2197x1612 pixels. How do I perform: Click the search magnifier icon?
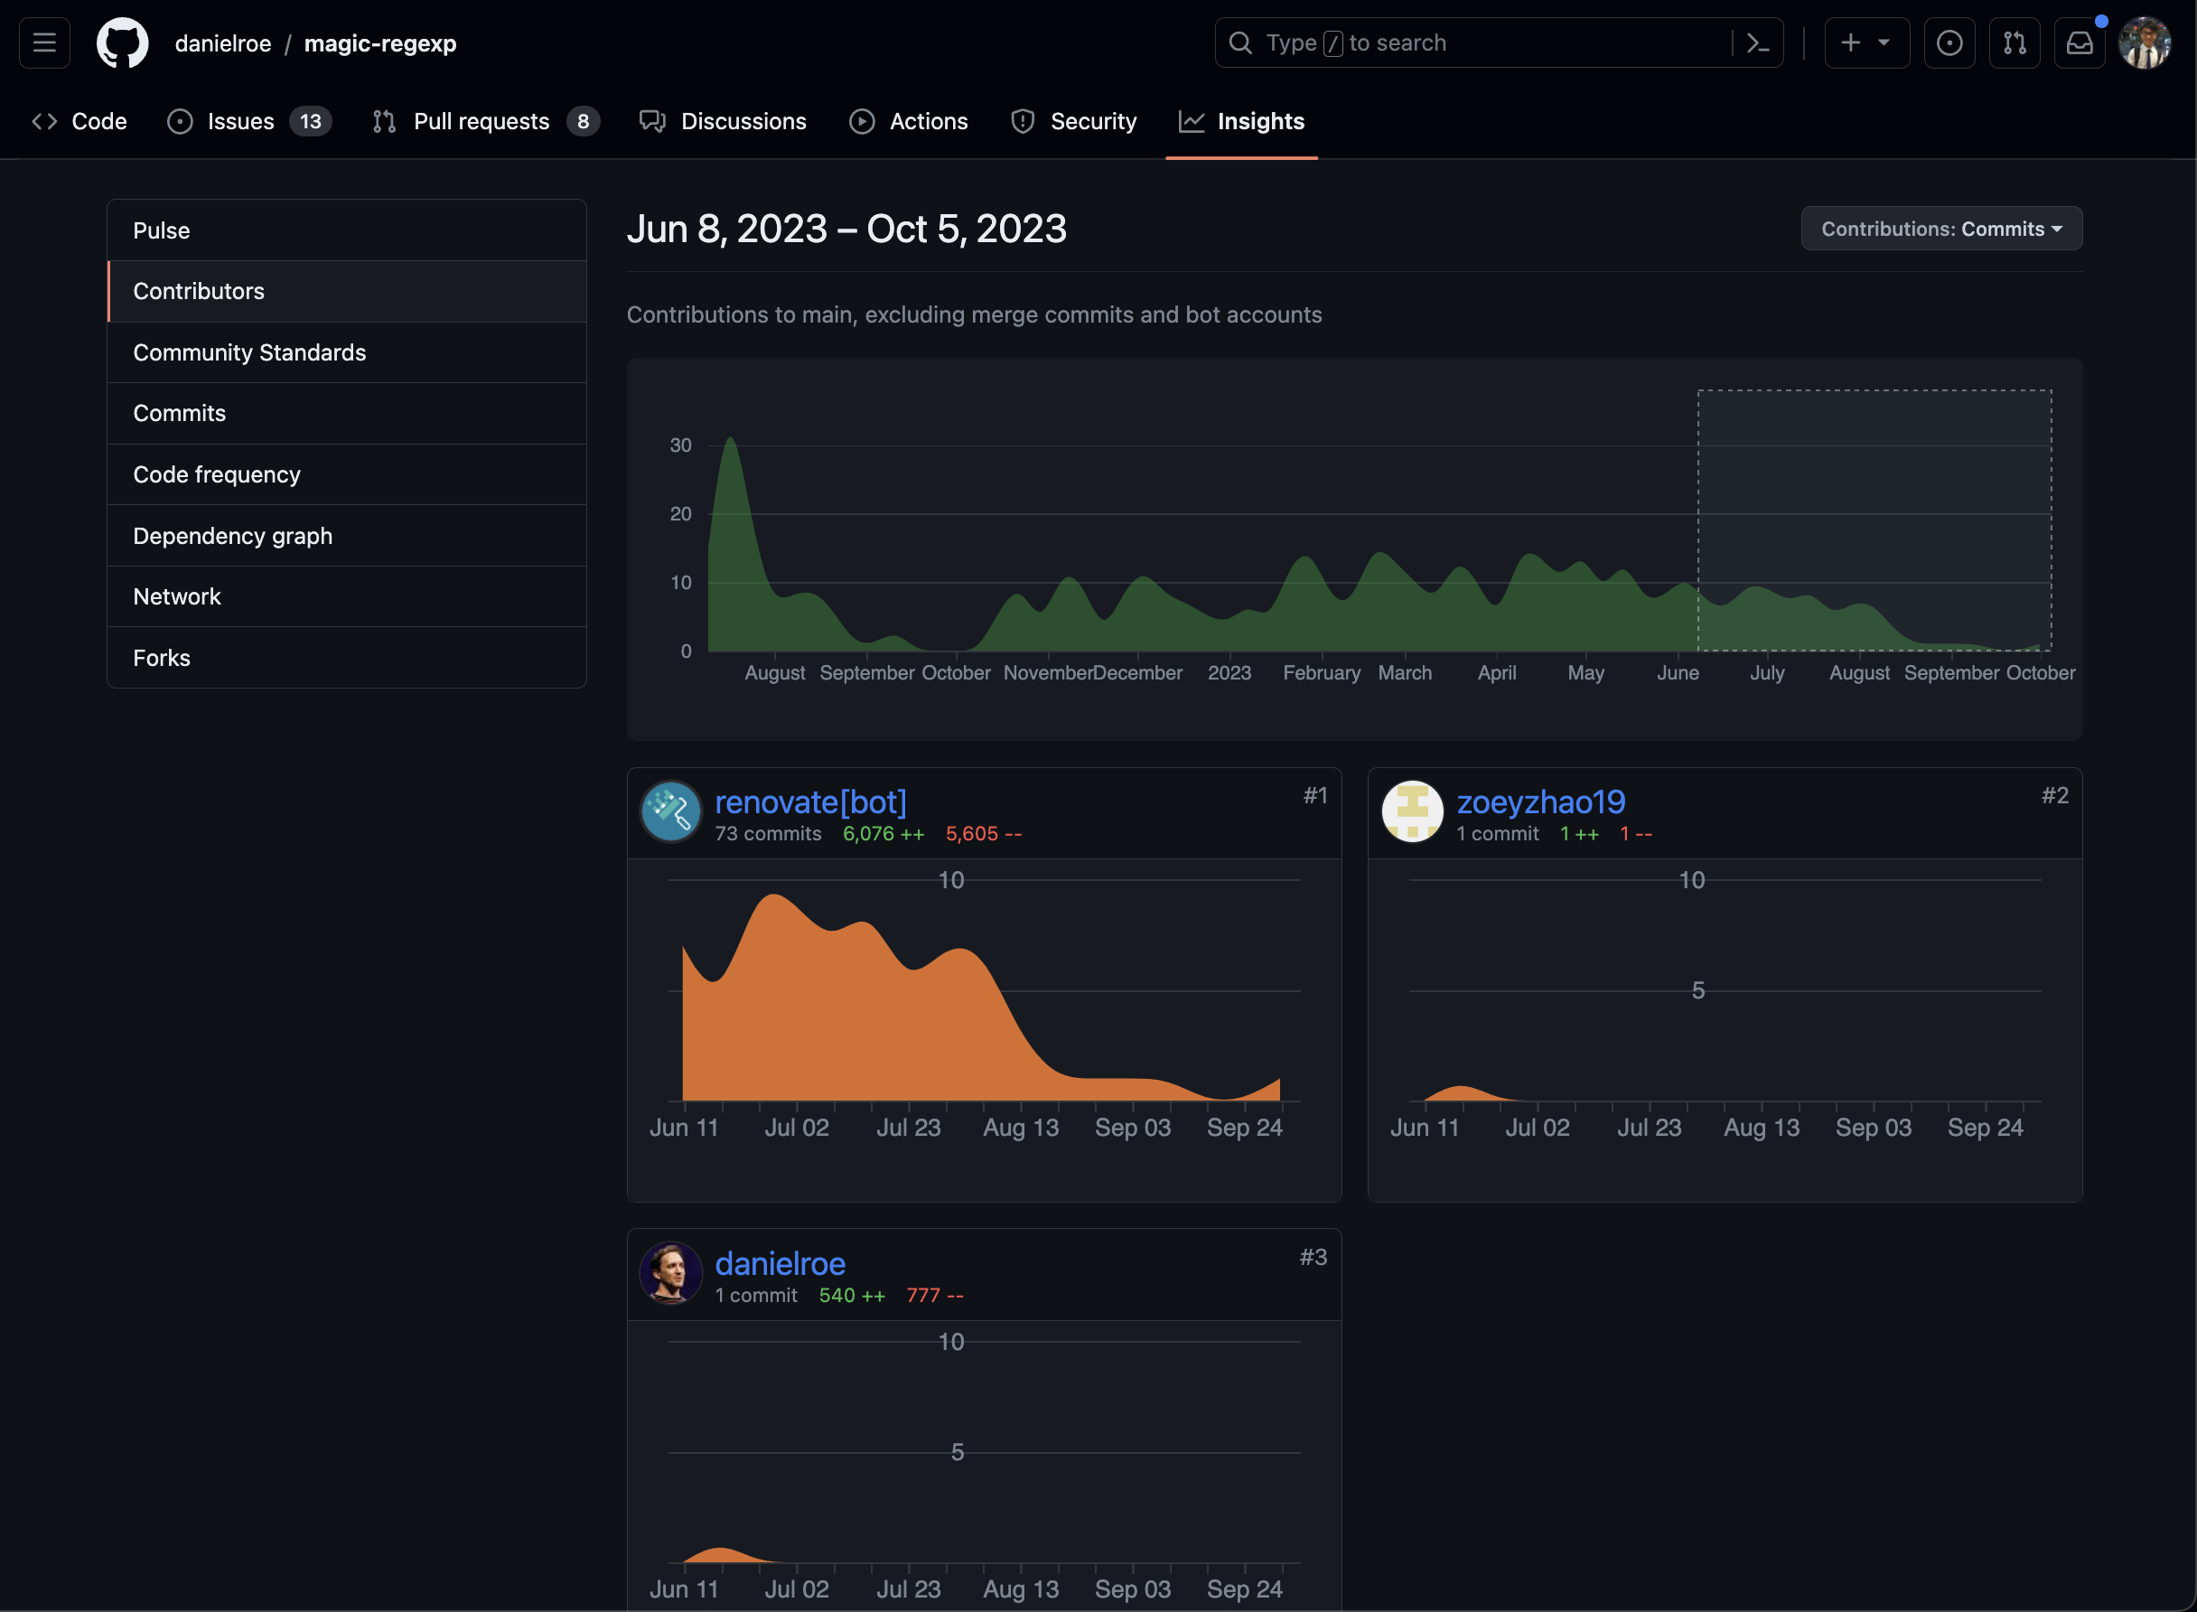coord(1240,43)
